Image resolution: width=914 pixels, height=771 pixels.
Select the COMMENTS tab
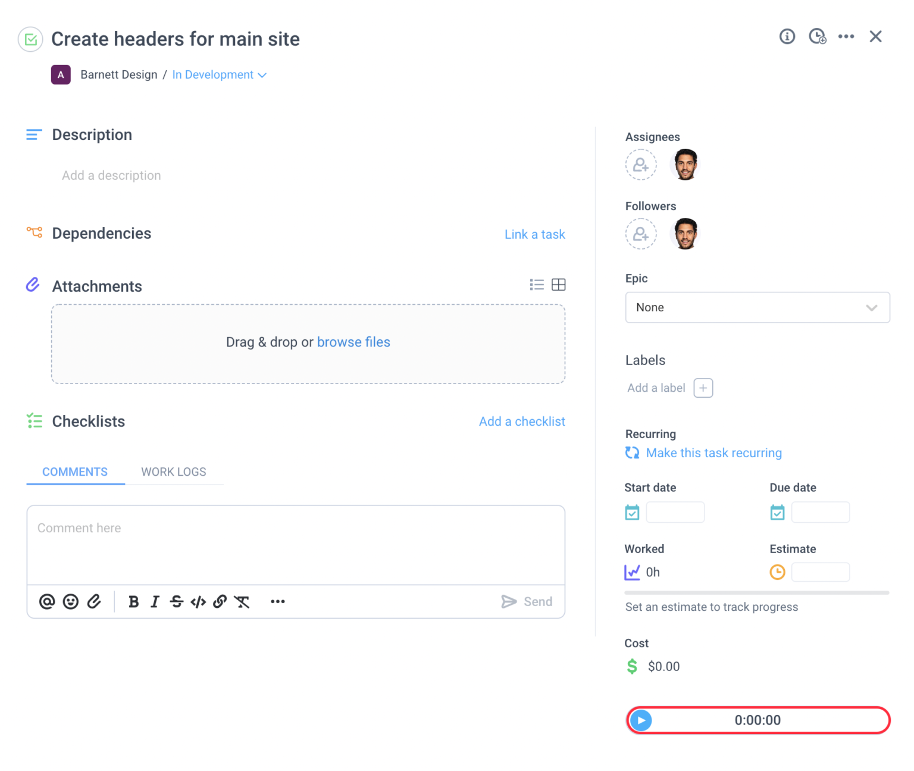click(x=75, y=472)
